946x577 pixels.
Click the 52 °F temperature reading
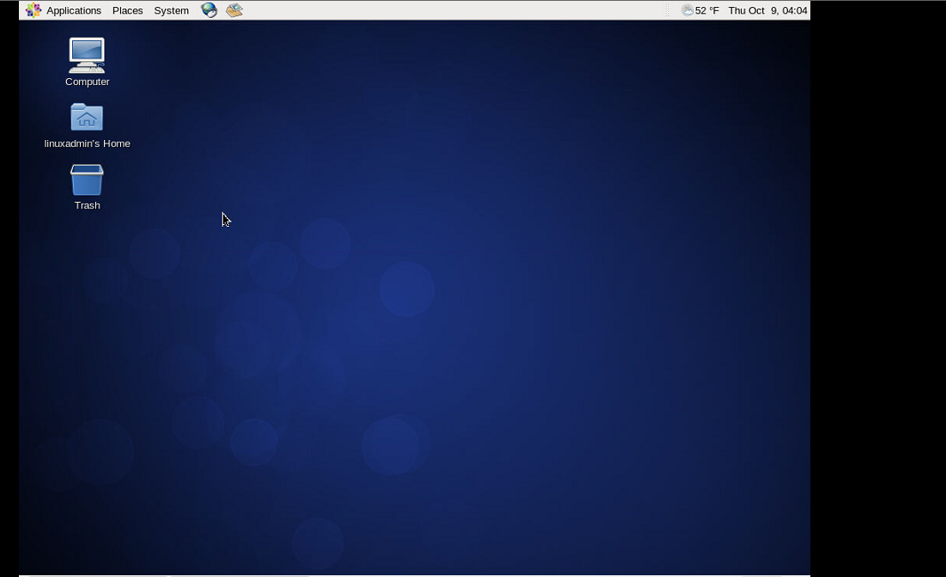click(x=707, y=10)
